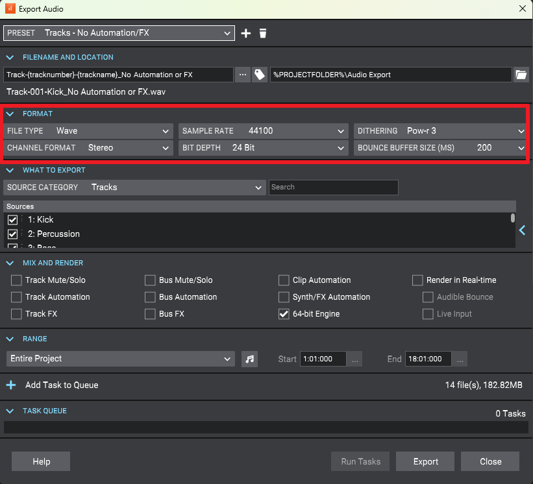Image resolution: width=533 pixels, height=484 pixels.
Task: Open the Entire Project range dropdown
Action: tap(121, 359)
